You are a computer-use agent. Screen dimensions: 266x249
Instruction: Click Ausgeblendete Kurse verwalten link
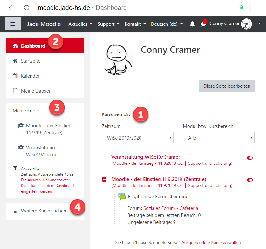[211, 242]
